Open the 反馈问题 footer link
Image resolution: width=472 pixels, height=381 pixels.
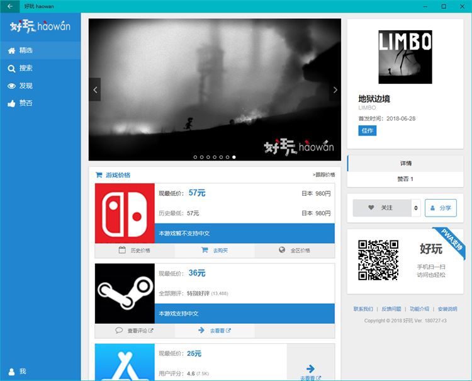[x=391, y=309]
